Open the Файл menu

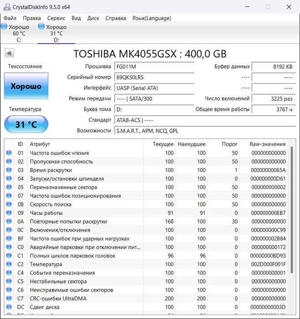point(10,18)
